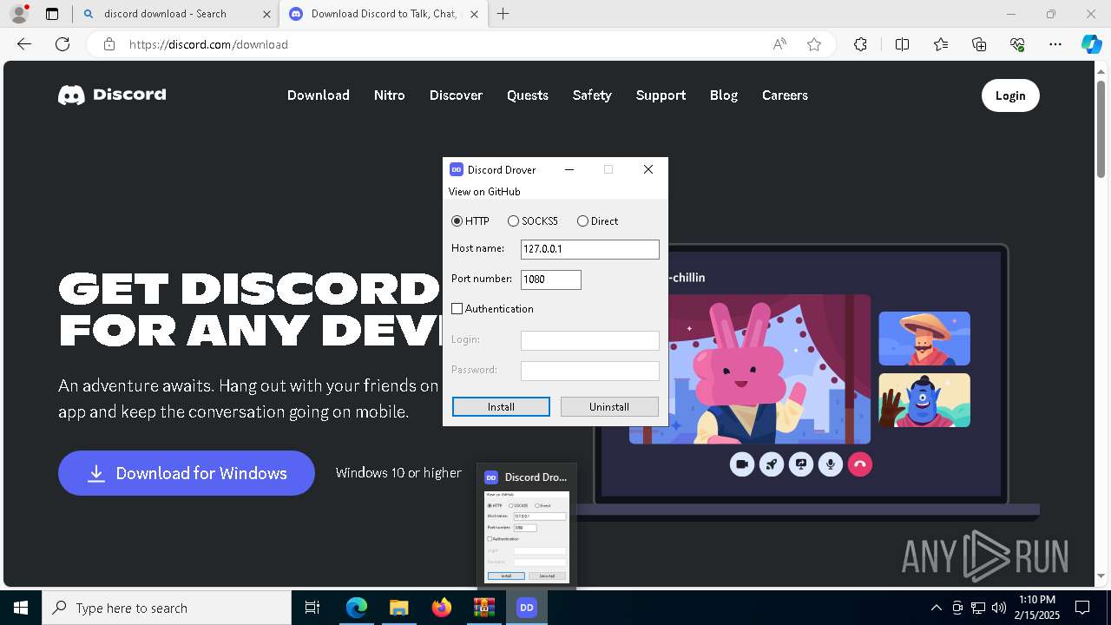Click the Read aloud icon
1111x625 pixels.
click(779, 44)
